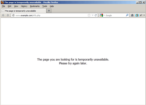Open the Edit menu
146x105 pixels.
10,6
